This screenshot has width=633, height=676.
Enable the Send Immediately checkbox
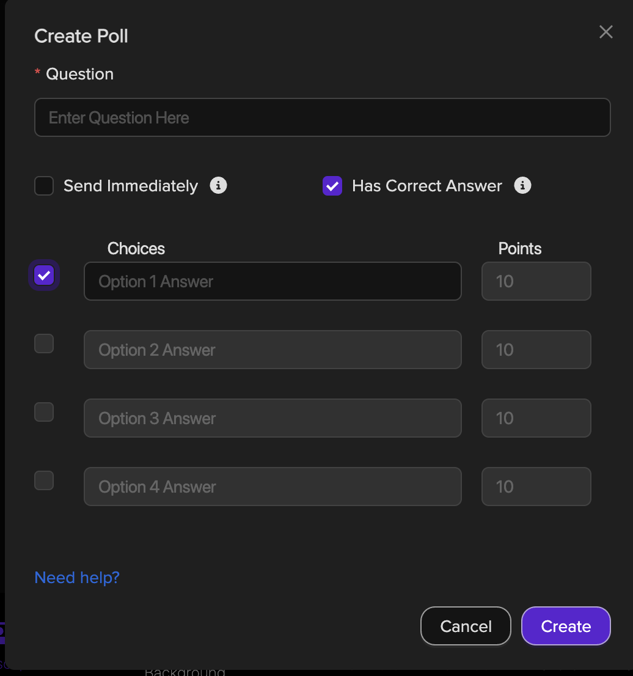pyautogui.click(x=43, y=185)
